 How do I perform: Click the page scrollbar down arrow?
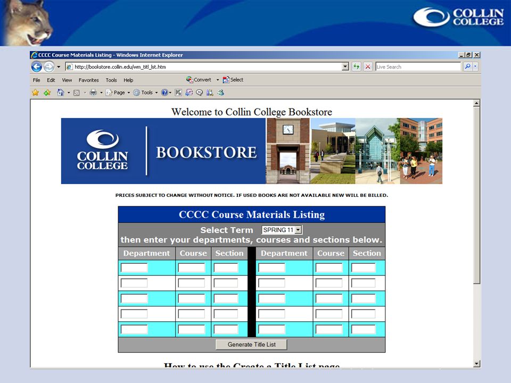click(x=476, y=364)
